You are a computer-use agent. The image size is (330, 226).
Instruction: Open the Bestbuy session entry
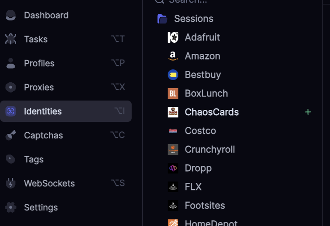point(203,75)
